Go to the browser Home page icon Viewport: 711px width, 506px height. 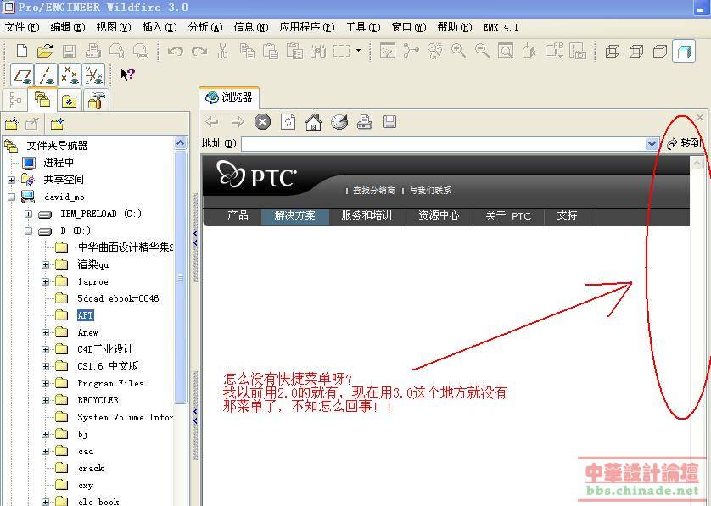pyautogui.click(x=313, y=121)
